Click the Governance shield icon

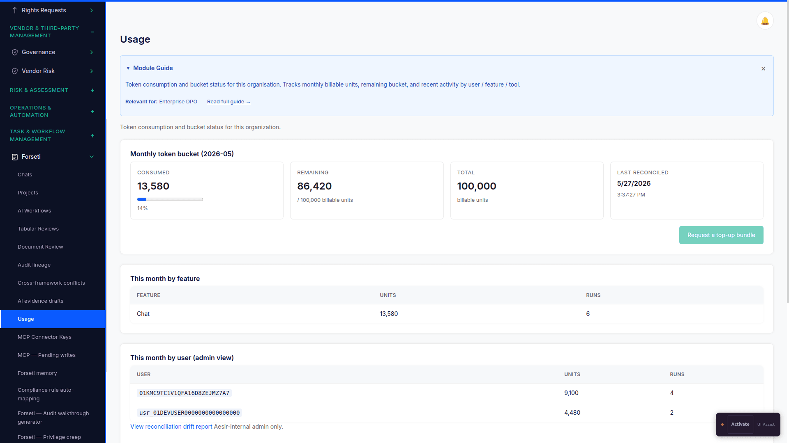coord(15,52)
